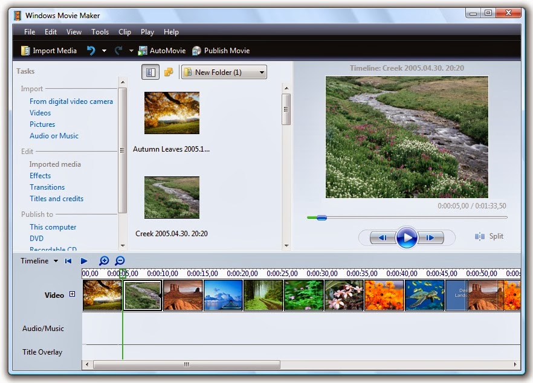Select the orange flowers clip on timeline

coord(384,295)
